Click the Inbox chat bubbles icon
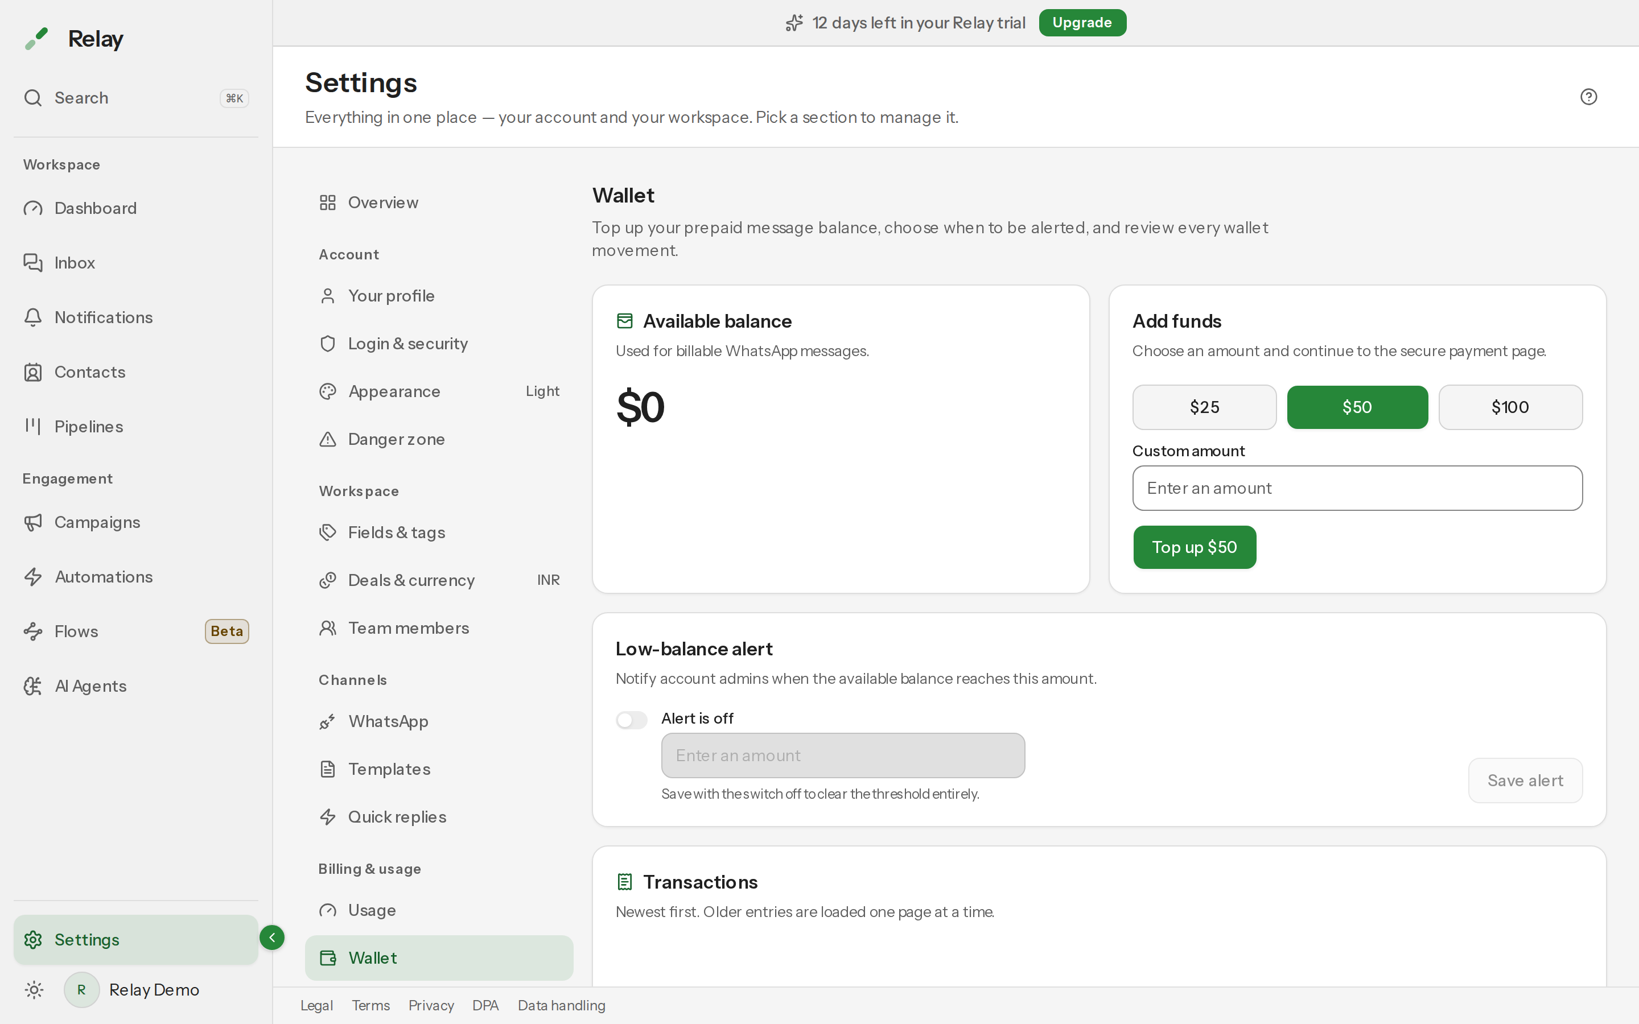 (x=32, y=263)
